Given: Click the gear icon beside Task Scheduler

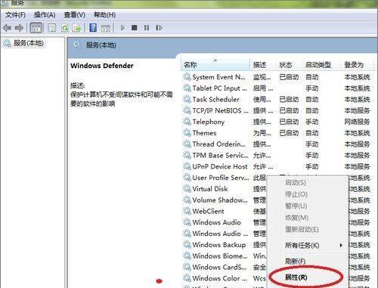Looking at the screenshot, I should (187, 99).
